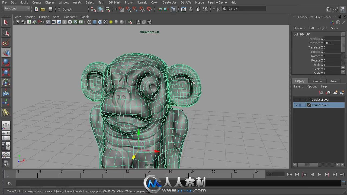The image size is (347, 195).
Task: Select the Soft Modification tool
Action: pyautogui.click(x=6, y=92)
